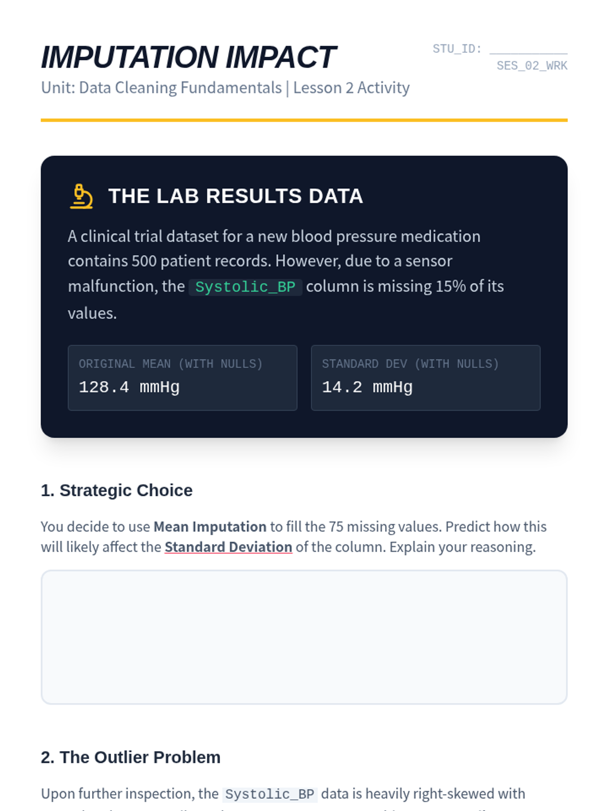608x811 pixels.
Task: Click the Unit: Data Cleaning Fundamentals subtitle
Action: pyautogui.click(x=225, y=88)
